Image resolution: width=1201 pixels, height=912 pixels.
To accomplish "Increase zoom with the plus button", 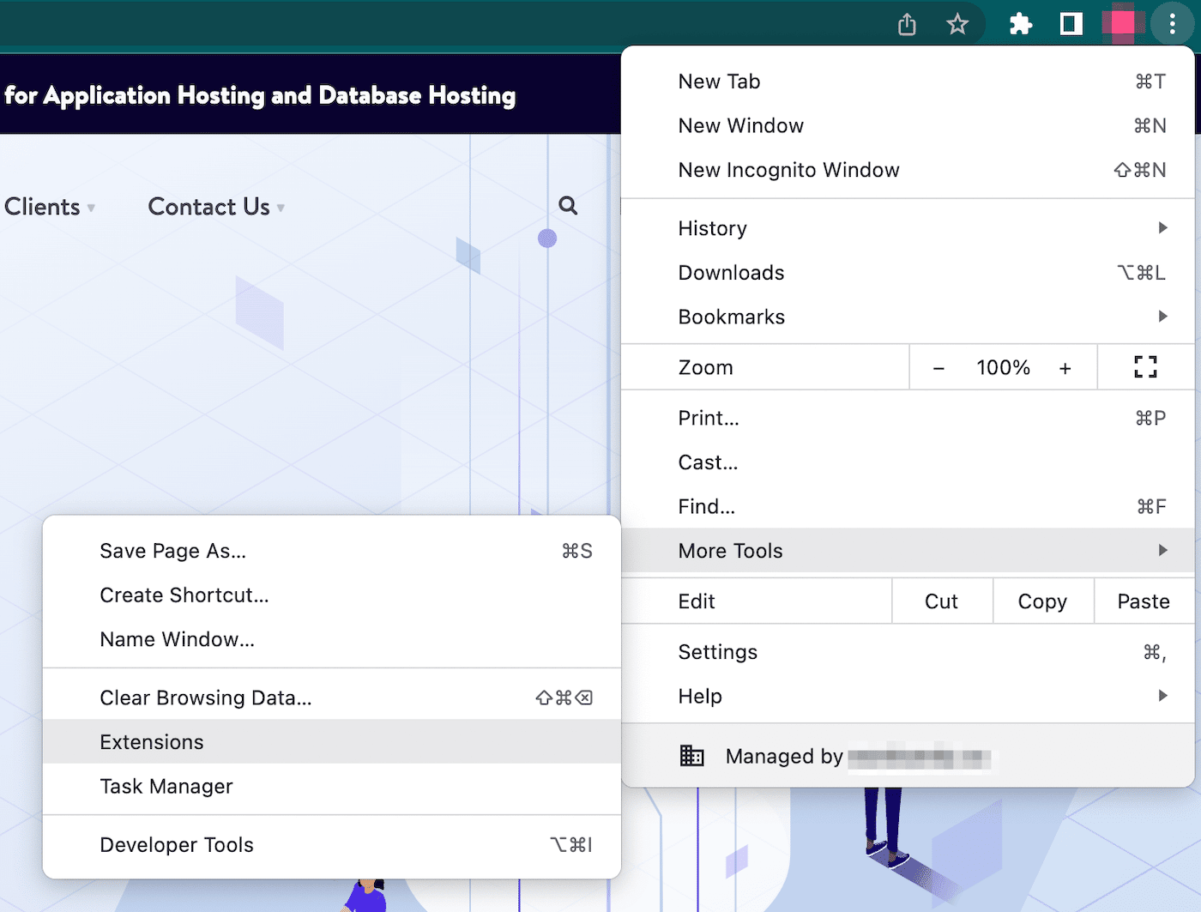I will pos(1065,367).
